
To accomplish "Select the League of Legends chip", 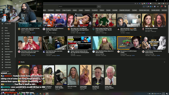I will coord(66,10).
